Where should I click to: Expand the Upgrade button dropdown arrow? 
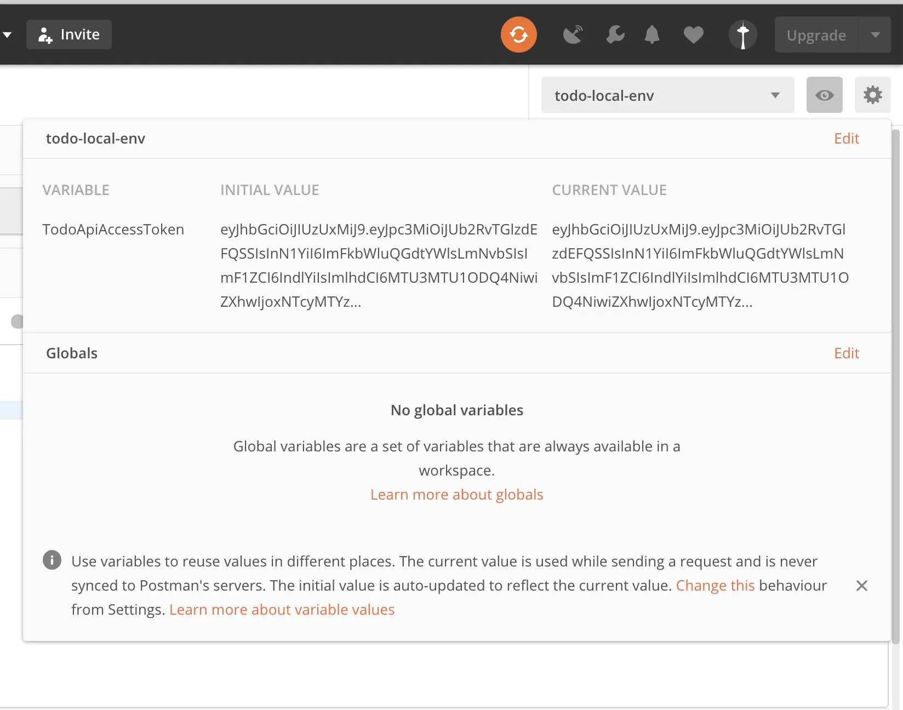(x=875, y=35)
